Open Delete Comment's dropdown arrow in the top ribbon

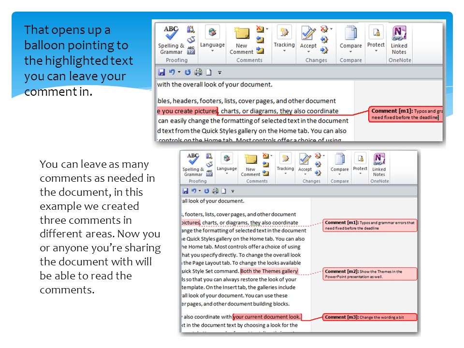[x=267, y=29]
